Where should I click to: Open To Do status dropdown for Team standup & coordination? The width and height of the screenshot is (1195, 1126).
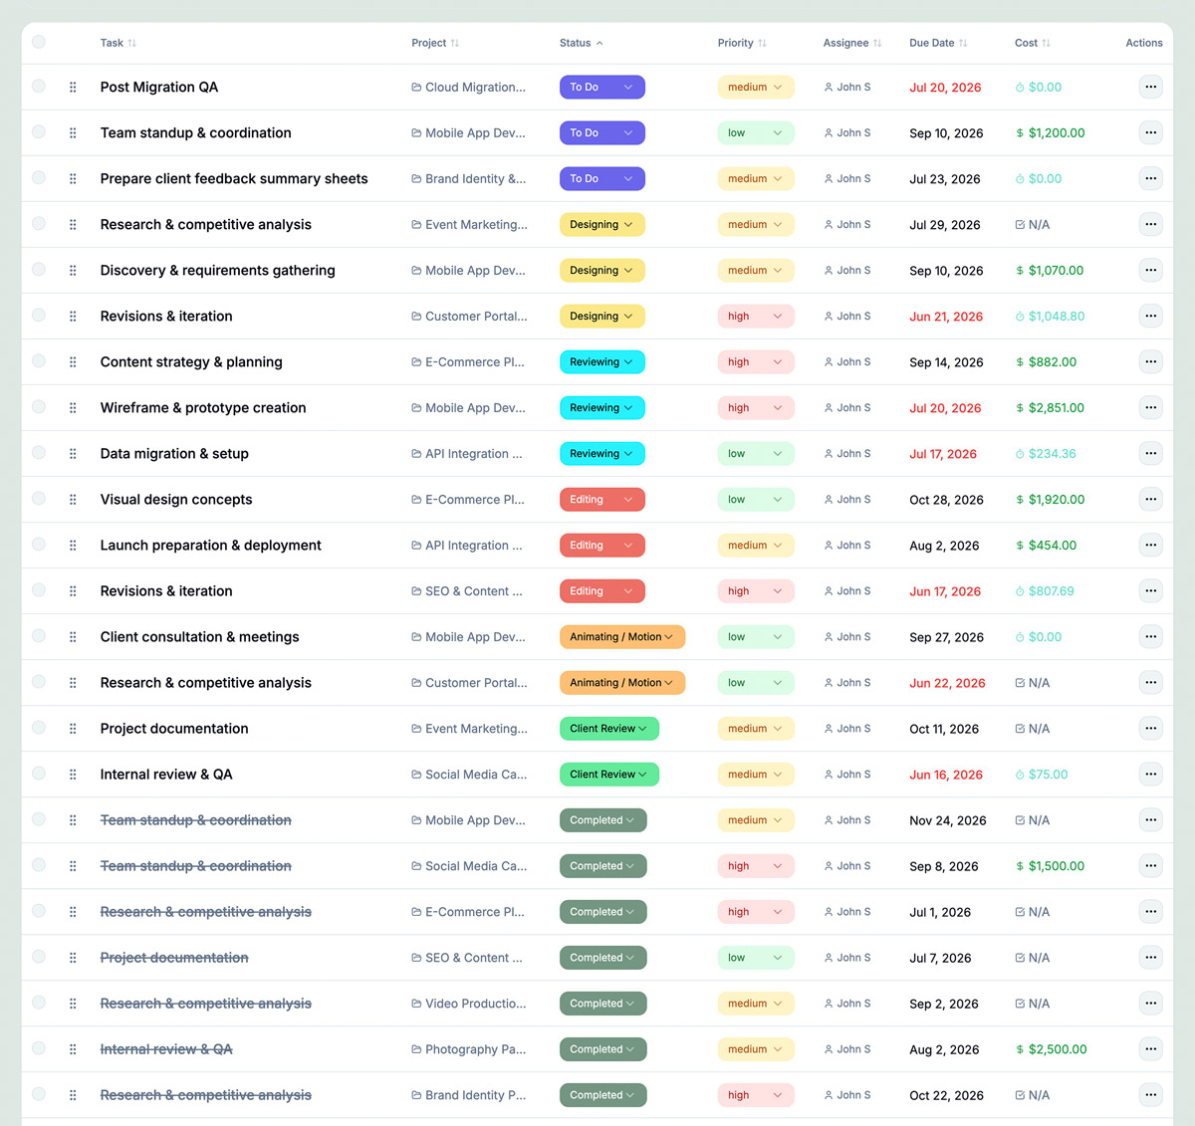pos(602,133)
